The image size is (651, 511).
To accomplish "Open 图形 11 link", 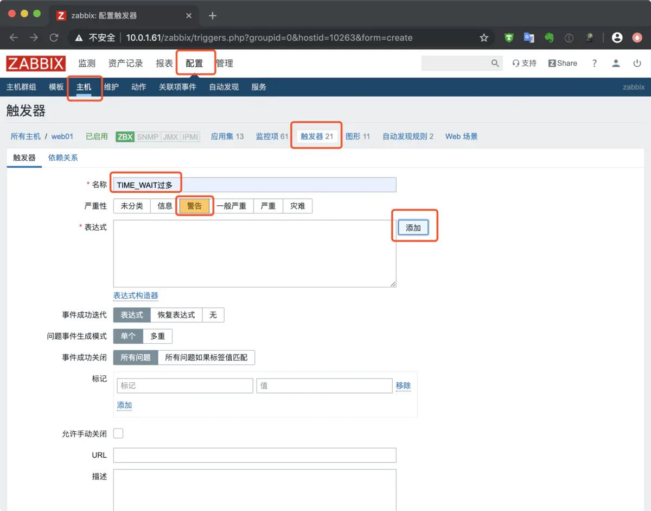I will tap(358, 136).
